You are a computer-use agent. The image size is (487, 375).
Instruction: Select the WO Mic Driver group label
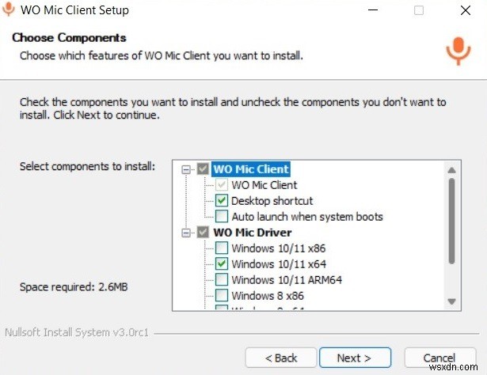[x=253, y=233]
